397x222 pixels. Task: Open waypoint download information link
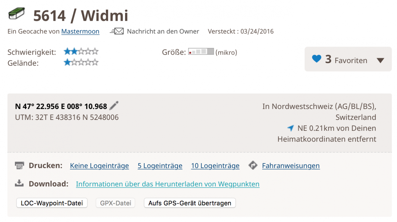click(x=168, y=184)
